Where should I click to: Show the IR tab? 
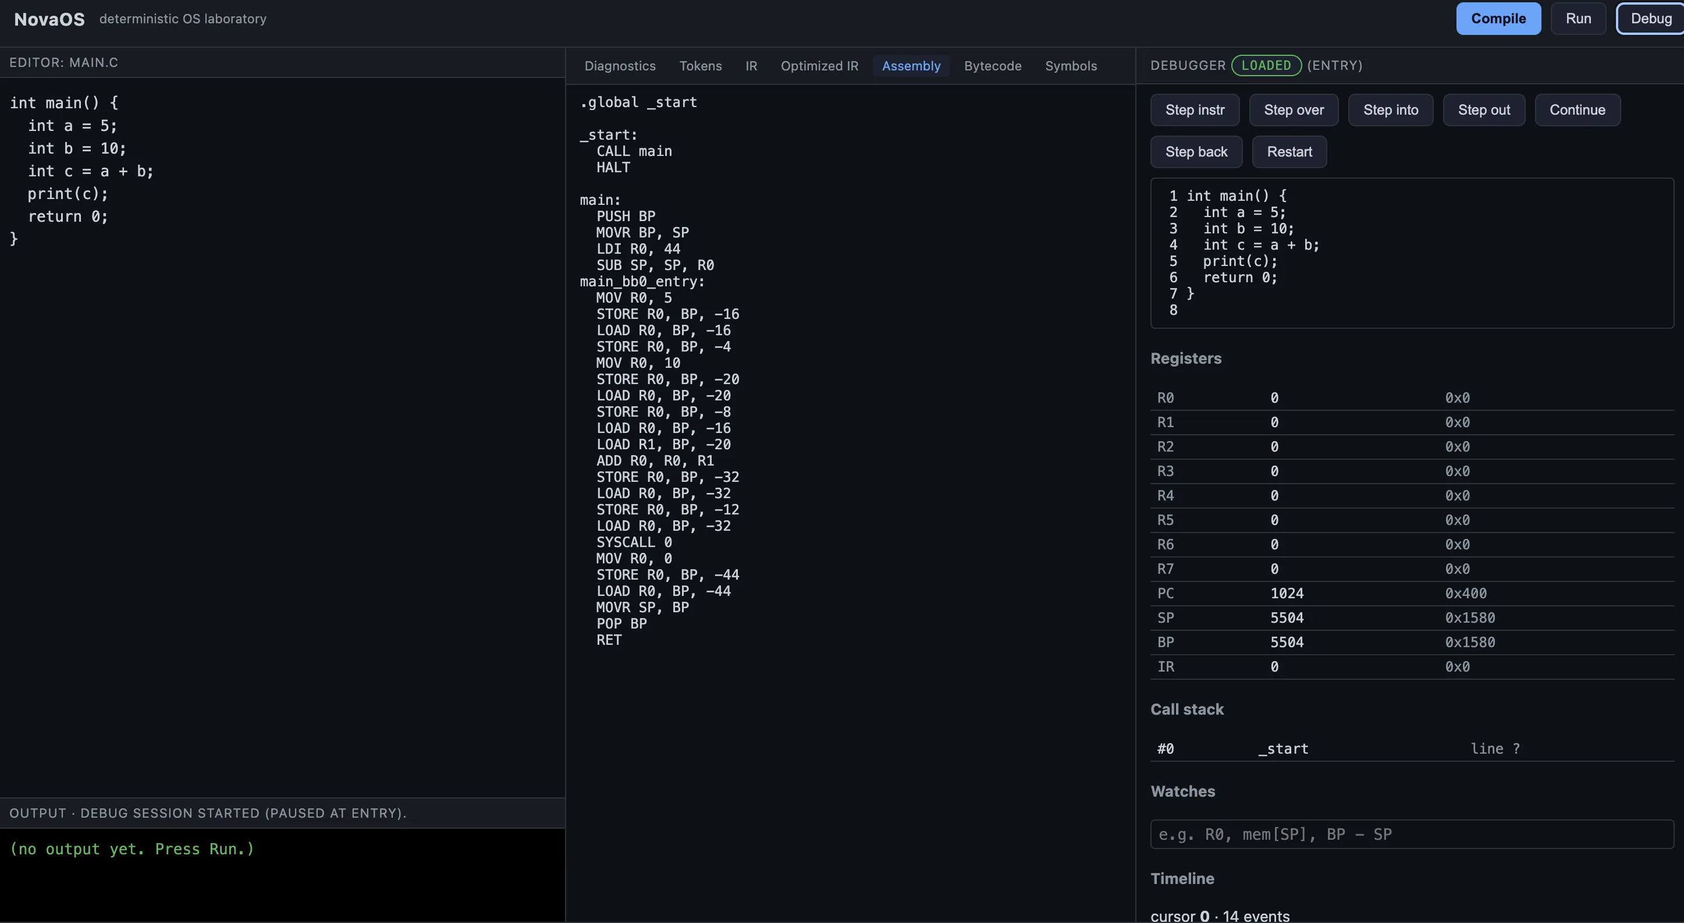click(x=751, y=66)
